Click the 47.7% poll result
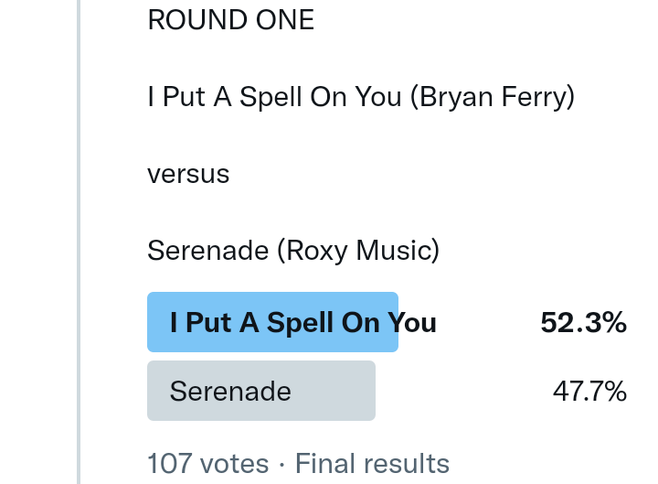This screenshot has height=484, width=658. tap(589, 392)
